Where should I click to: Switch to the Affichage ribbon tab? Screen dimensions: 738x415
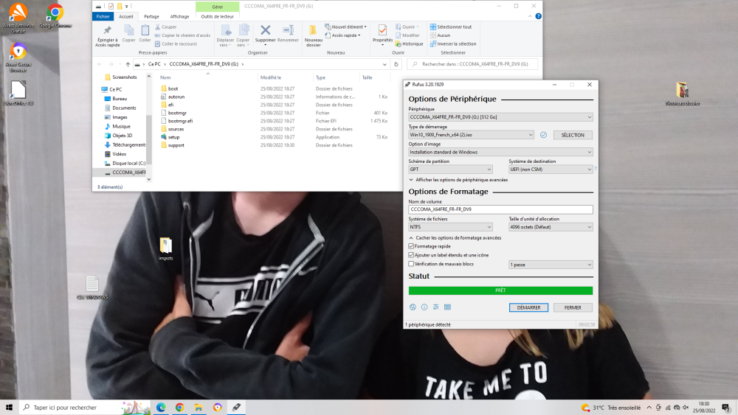coord(179,16)
